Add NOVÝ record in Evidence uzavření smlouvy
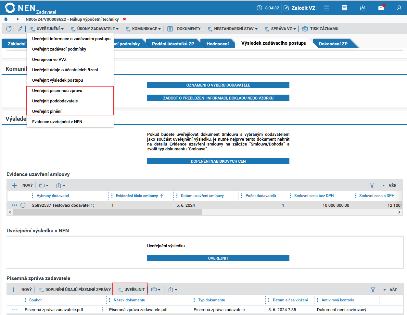Screen dimensions: 407x315 (22, 185)
